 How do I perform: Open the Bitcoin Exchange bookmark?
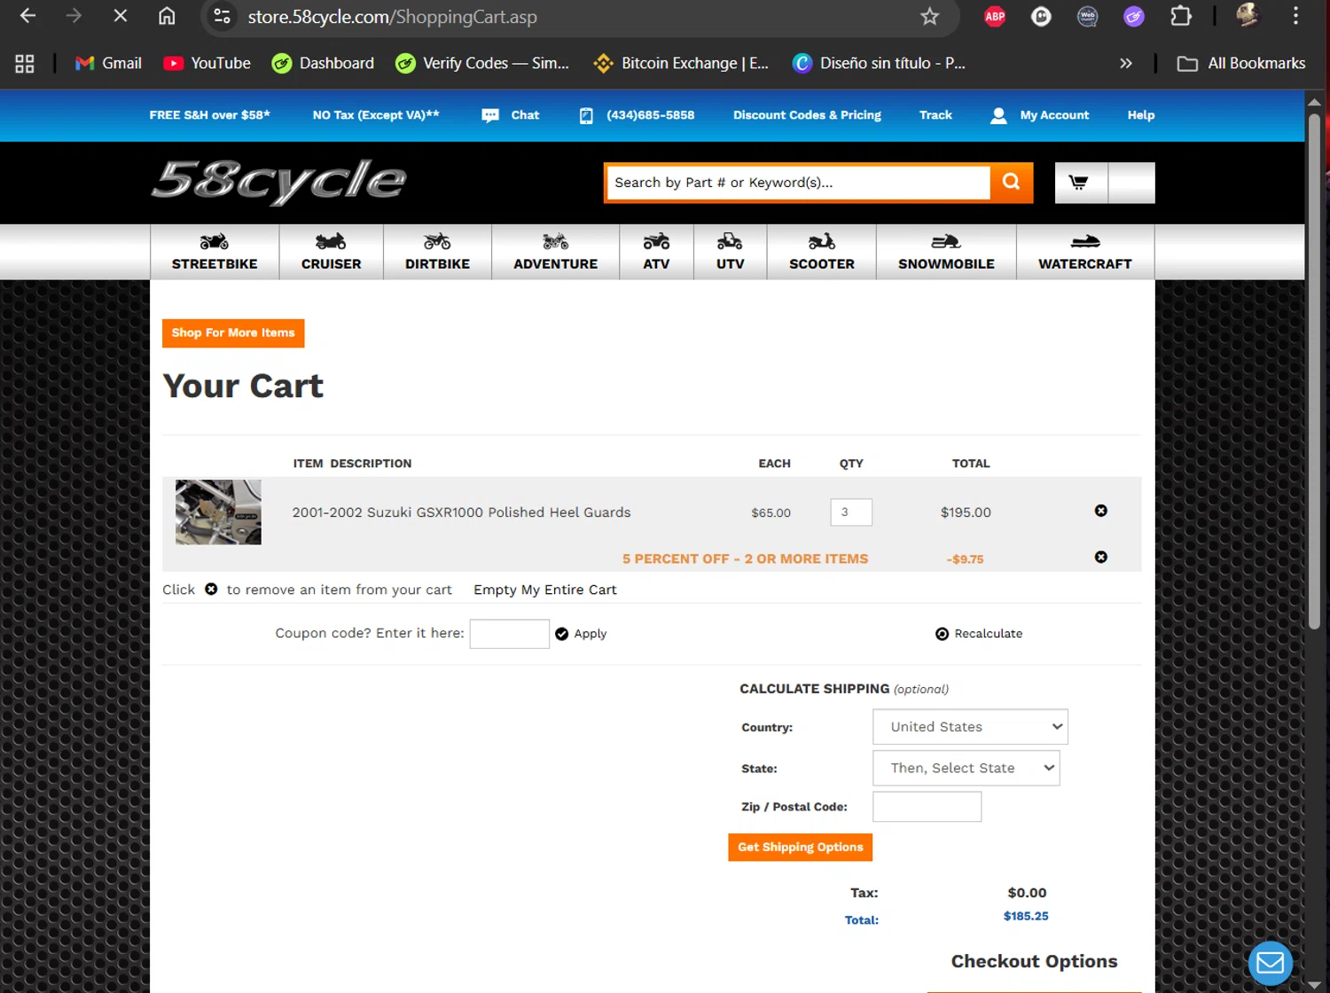pos(681,63)
